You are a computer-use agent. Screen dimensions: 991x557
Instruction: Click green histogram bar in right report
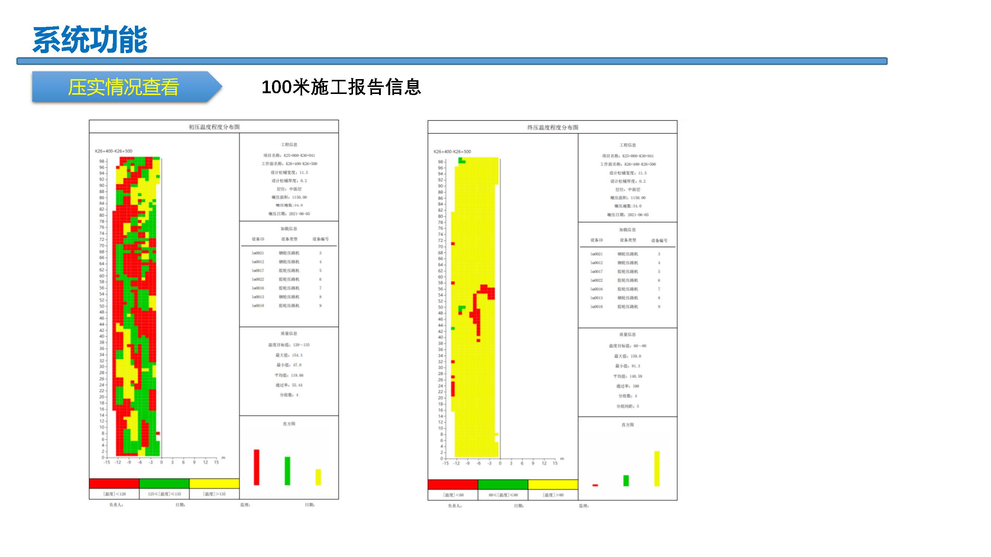click(x=626, y=481)
